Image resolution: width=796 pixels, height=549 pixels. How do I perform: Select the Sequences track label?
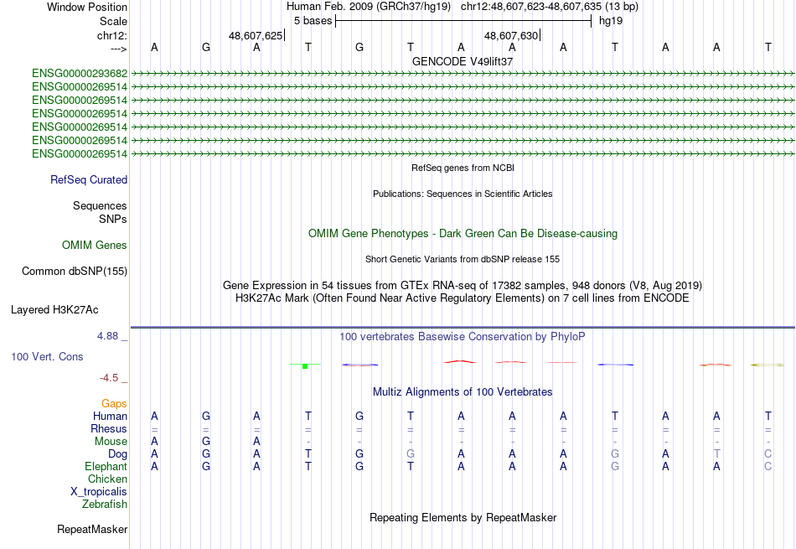(x=100, y=205)
